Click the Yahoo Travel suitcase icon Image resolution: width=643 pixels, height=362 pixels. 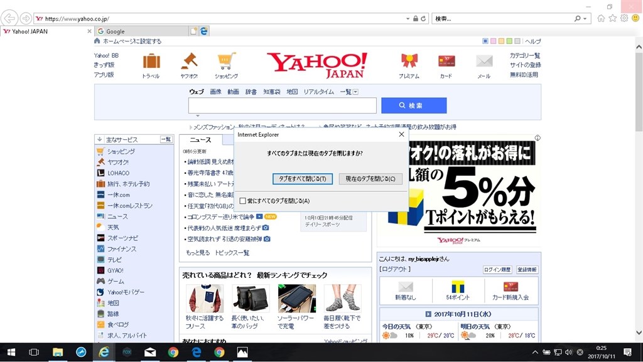point(151,61)
